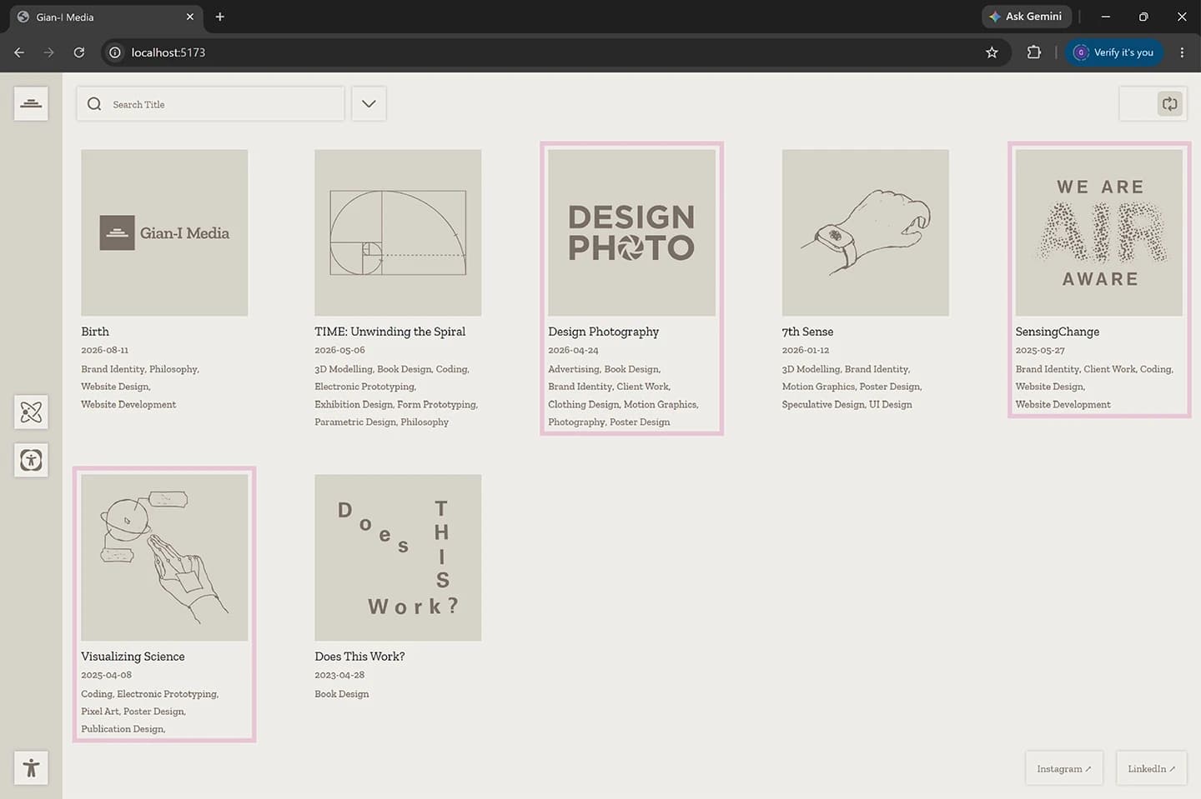Click the 'Does This Work?' title
The height and width of the screenshot is (799, 1201).
[x=359, y=657]
